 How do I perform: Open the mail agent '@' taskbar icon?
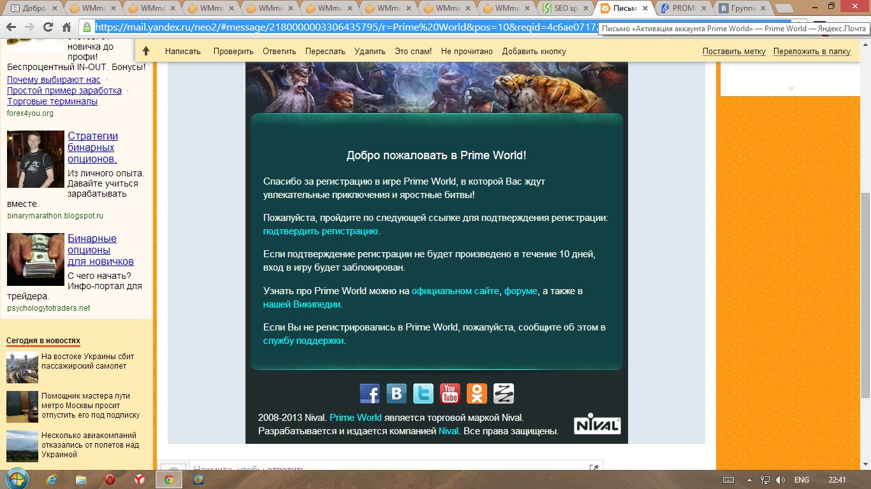pyautogui.click(x=198, y=479)
